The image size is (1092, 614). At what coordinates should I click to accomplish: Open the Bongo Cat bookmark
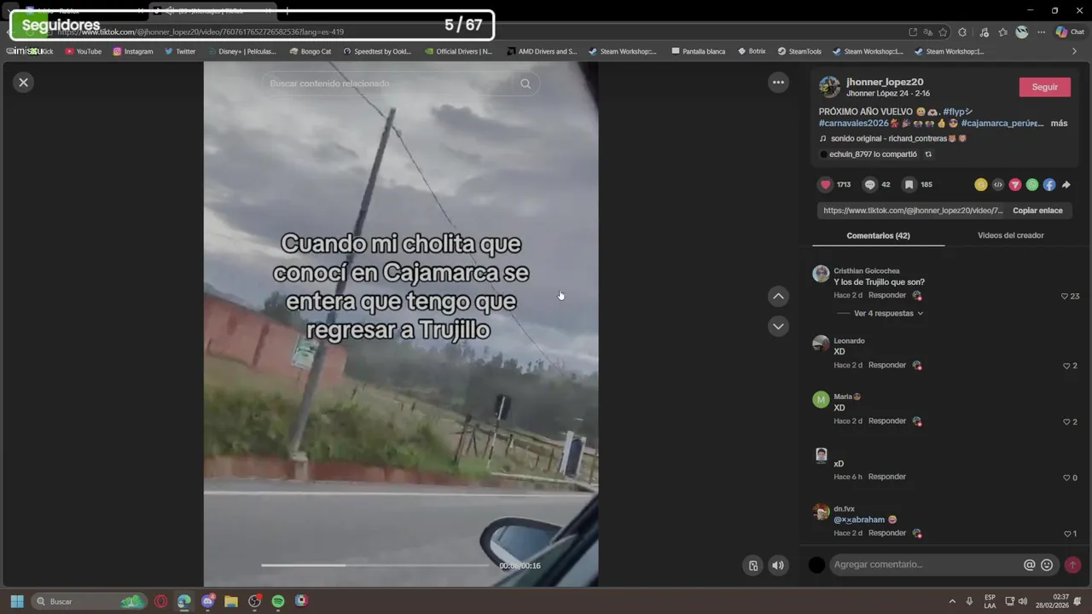click(311, 51)
